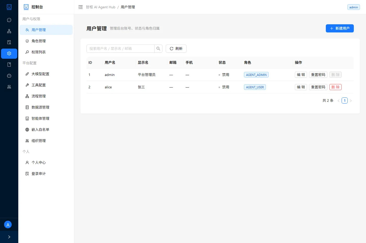
Task: Click 智枢 AI Agent Hub breadcrumb
Action: (x=101, y=7)
